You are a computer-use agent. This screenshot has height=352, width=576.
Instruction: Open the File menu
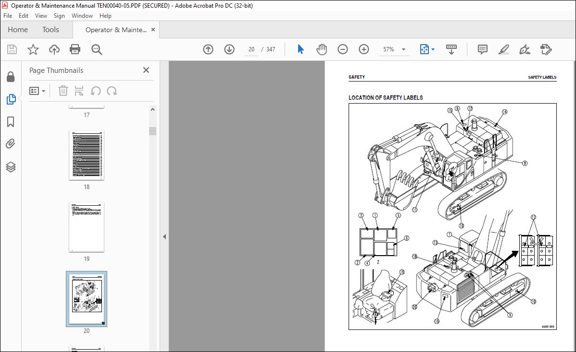tap(8, 16)
